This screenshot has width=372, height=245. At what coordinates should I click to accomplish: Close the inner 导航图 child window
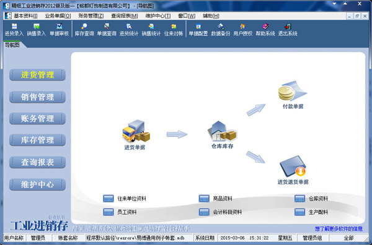(365, 16)
